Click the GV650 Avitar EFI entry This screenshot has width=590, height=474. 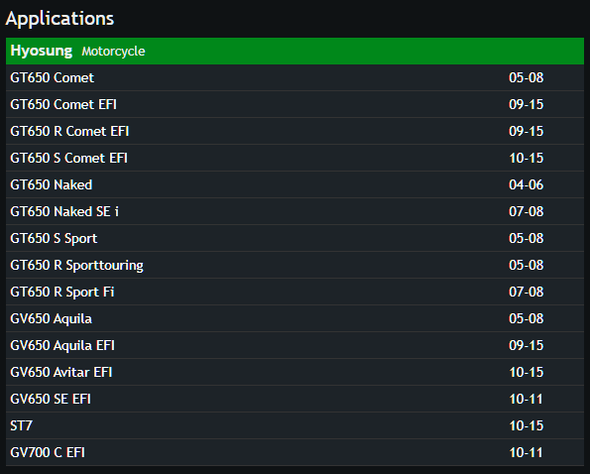point(295,372)
